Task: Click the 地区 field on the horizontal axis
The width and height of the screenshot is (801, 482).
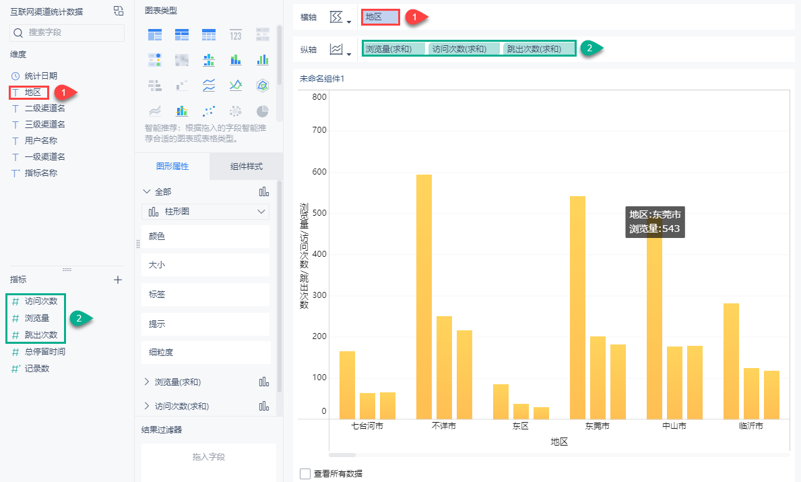Action: pyautogui.click(x=380, y=17)
